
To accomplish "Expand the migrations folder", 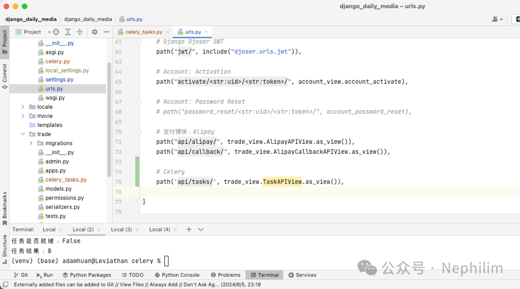I will pyautogui.click(x=31, y=143).
